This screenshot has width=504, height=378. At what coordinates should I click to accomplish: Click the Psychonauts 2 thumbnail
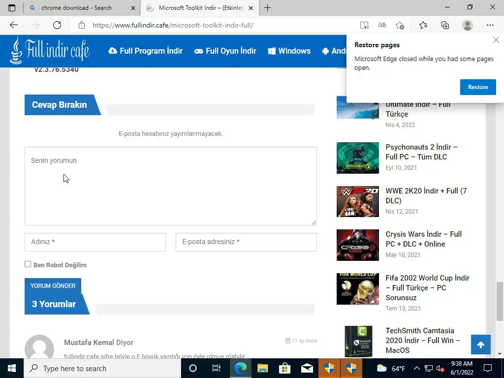358,158
